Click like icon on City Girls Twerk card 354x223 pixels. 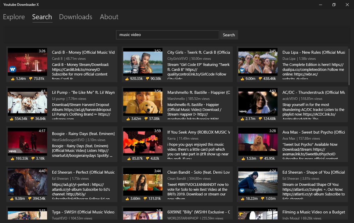127,79
